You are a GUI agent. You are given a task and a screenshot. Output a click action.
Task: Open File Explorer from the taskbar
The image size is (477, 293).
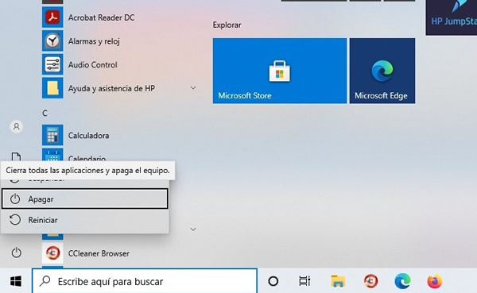[x=338, y=281]
